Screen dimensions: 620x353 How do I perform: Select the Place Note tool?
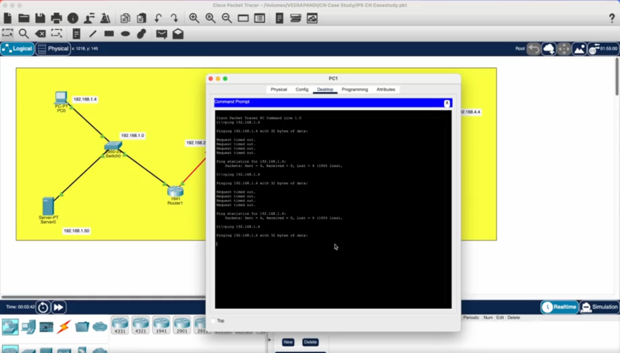[x=76, y=34]
